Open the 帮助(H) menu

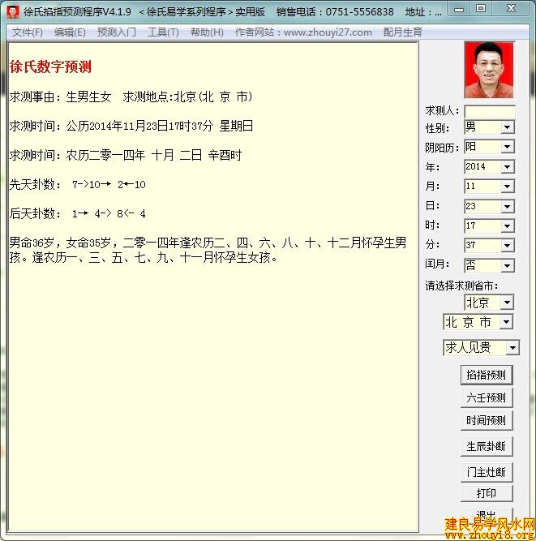point(207,32)
